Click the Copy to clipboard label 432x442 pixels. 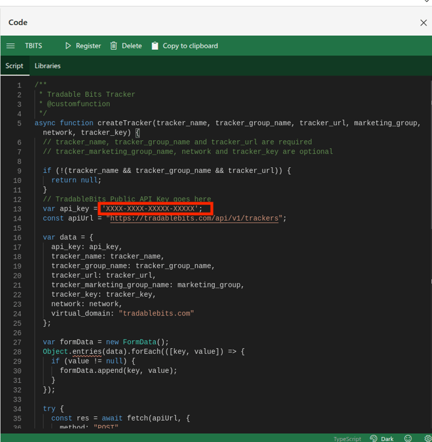point(190,46)
